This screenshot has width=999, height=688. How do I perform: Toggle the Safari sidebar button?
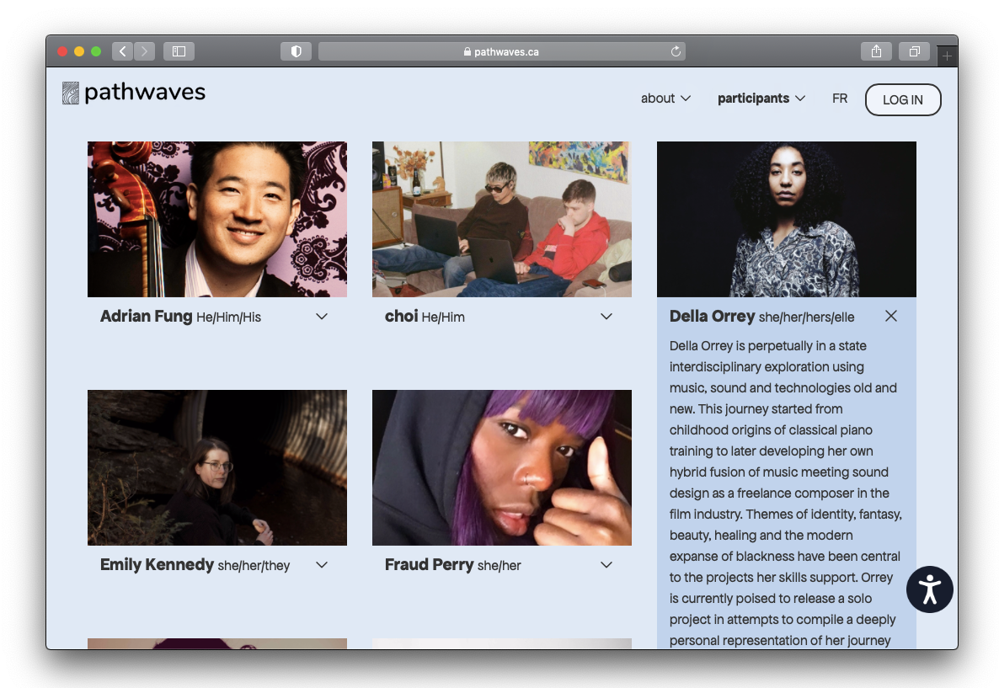(x=179, y=51)
